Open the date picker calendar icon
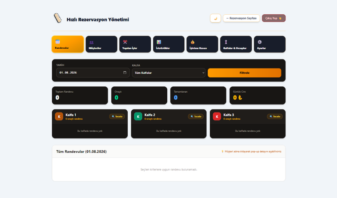This screenshot has width=337, height=198. [x=124, y=72]
